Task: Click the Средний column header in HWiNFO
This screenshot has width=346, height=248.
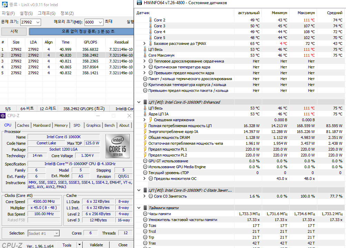Action: 331,13
